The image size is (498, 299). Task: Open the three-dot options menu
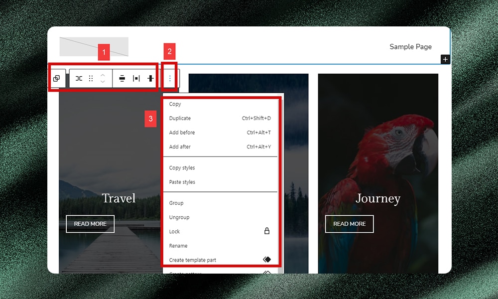[169, 78]
